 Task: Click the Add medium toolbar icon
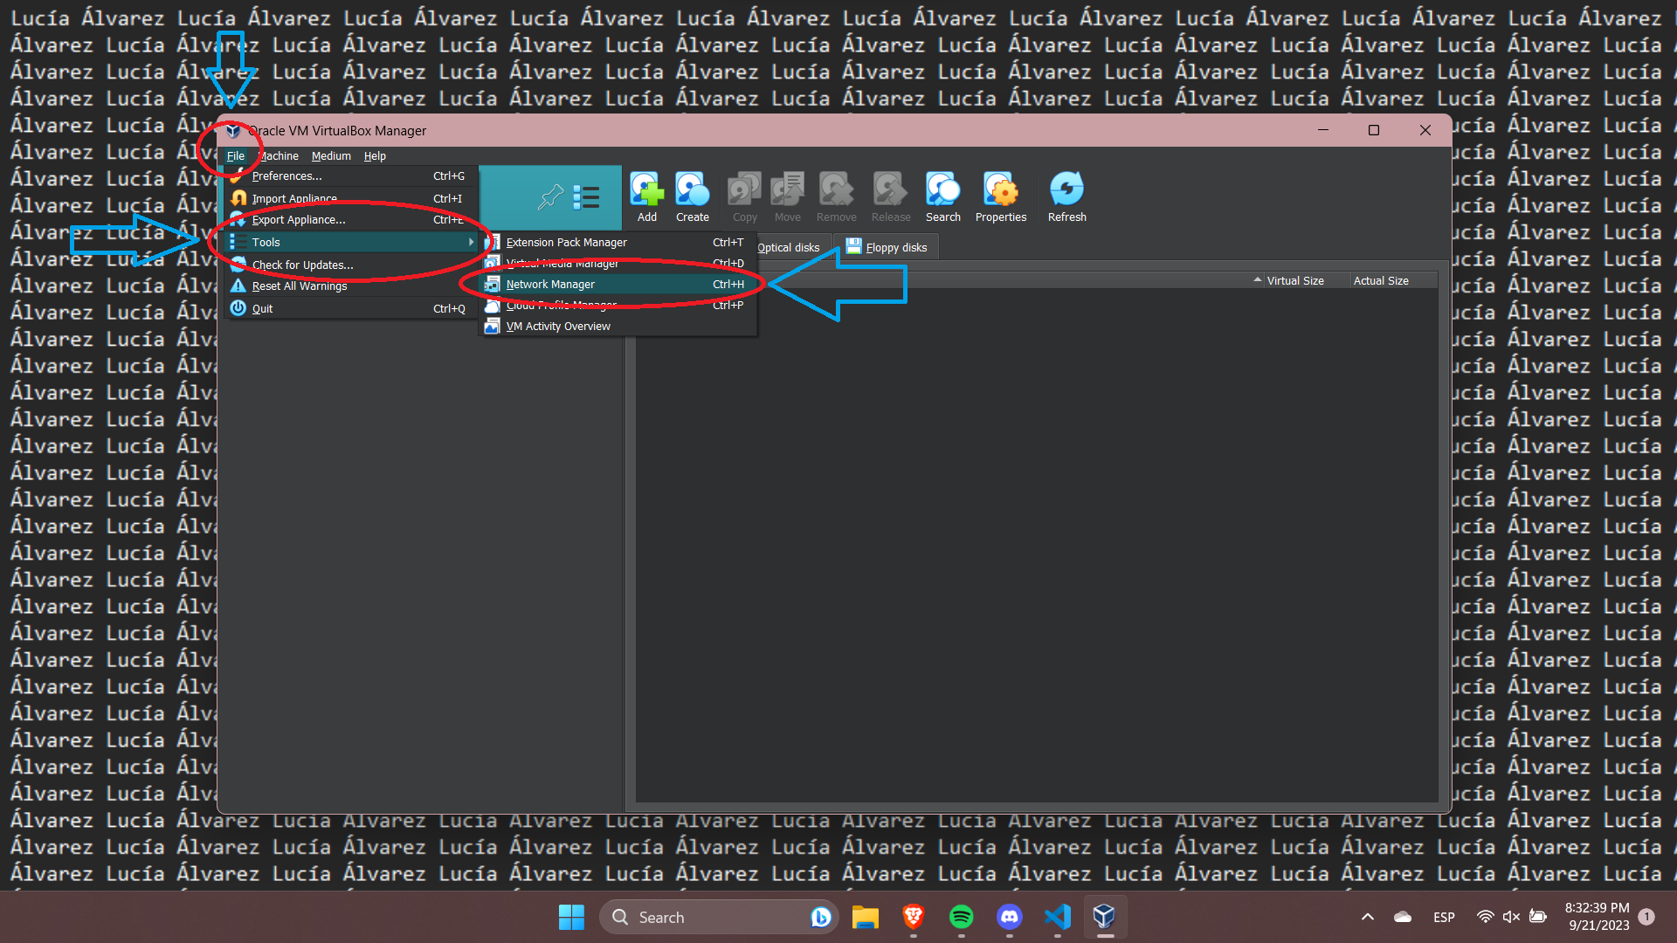coord(646,196)
